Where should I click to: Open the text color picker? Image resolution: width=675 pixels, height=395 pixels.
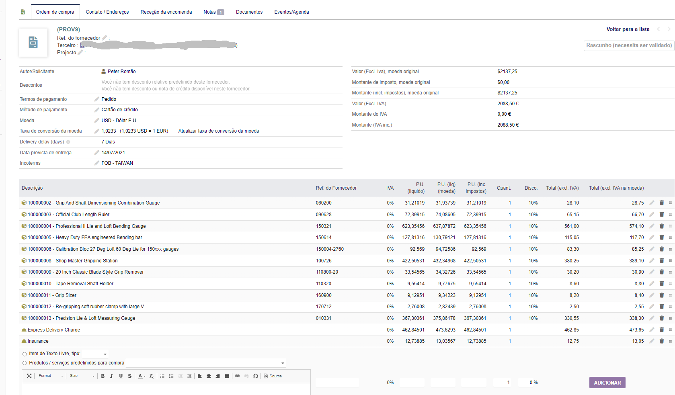[141, 376]
